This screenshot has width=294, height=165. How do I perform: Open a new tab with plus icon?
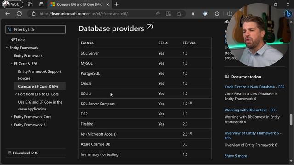point(116,4)
